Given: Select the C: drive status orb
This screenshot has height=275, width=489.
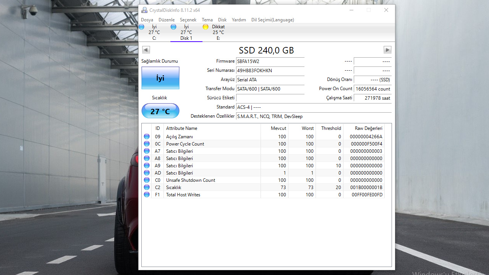Looking at the screenshot, I should [141, 27].
